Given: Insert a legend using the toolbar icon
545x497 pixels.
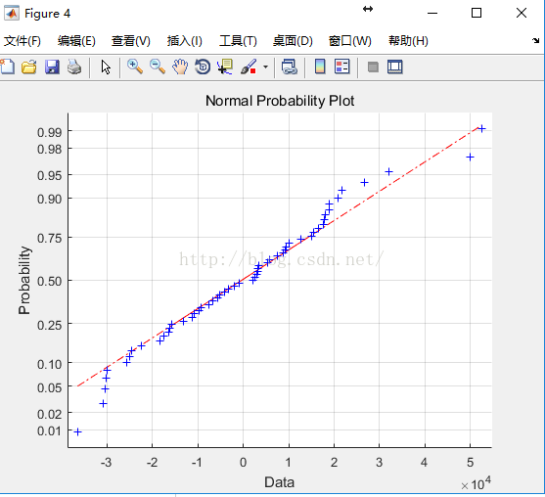Looking at the screenshot, I should (342, 67).
